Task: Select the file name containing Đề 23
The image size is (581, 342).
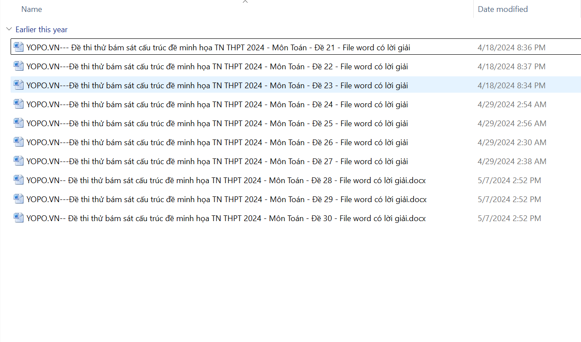Action: tap(217, 86)
